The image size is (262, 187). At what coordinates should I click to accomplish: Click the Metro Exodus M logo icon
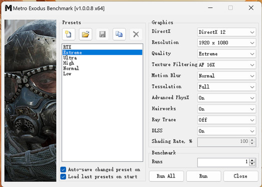pos(8,8)
